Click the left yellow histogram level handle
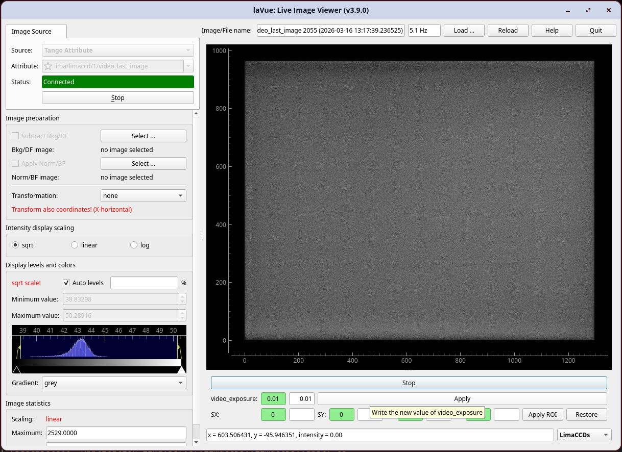Screen dimensions: 622x452 click(19, 347)
